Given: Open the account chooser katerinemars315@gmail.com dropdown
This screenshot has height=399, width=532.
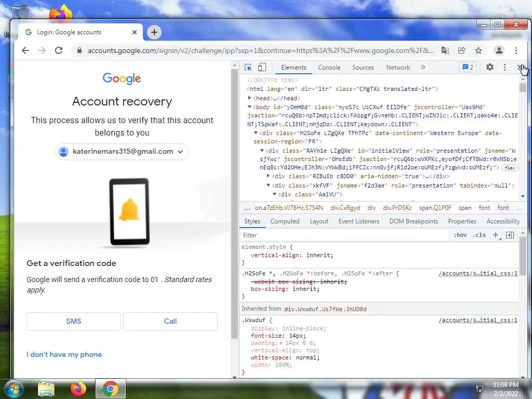Looking at the screenshot, I should [x=122, y=152].
